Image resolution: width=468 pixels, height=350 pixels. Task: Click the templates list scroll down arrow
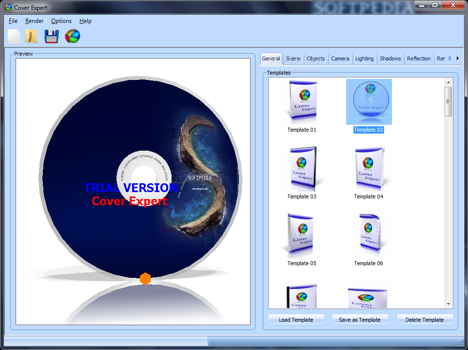pos(448,304)
